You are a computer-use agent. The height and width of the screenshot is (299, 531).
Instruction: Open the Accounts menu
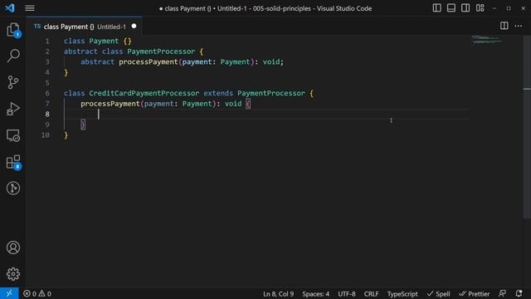(13, 248)
